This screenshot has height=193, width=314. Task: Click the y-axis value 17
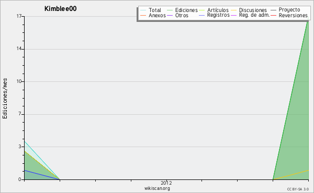coord(19,16)
